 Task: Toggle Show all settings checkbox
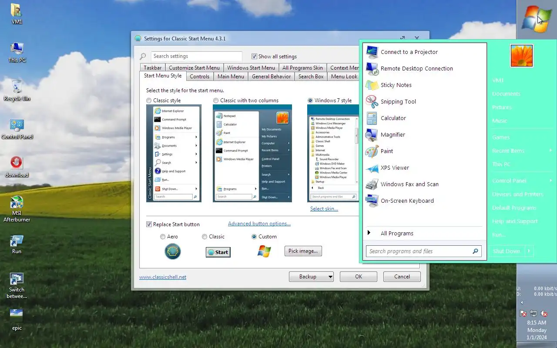point(254,56)
